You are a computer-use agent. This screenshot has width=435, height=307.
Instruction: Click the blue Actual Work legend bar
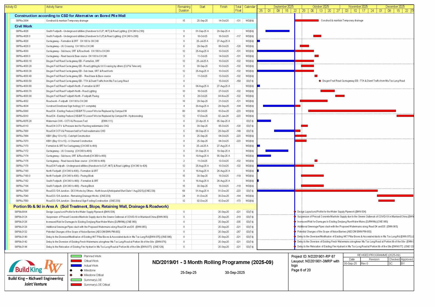click(x=76, y=265)
